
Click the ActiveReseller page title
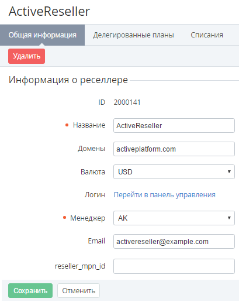[x=49, y=11]
